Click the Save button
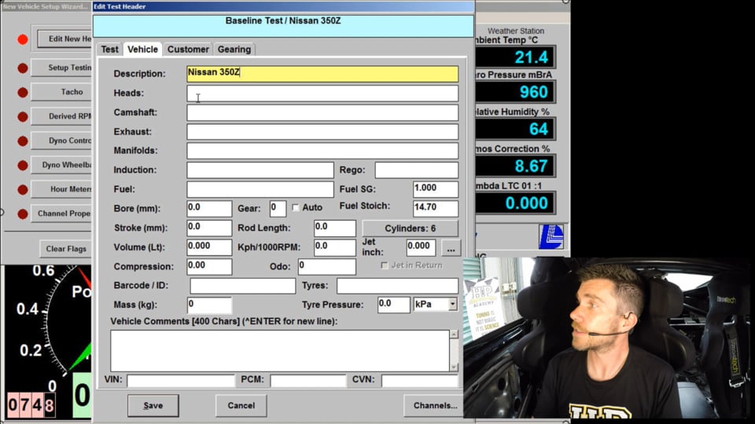Image resolution: width=755 pixels, height=424 pixels. (153, 406)
